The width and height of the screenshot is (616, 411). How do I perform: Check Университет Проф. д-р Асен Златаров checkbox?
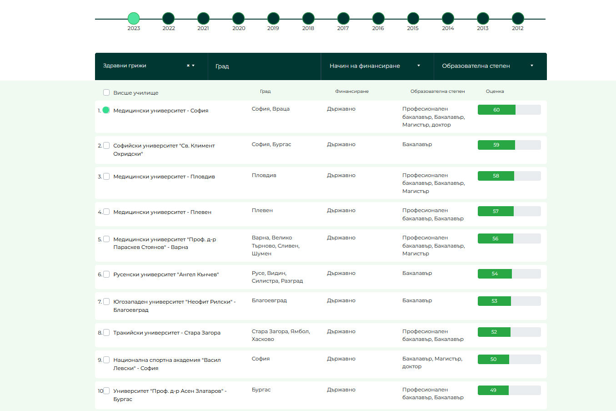(106, 391)
